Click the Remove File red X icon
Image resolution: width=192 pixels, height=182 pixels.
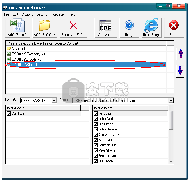(73, 25)
